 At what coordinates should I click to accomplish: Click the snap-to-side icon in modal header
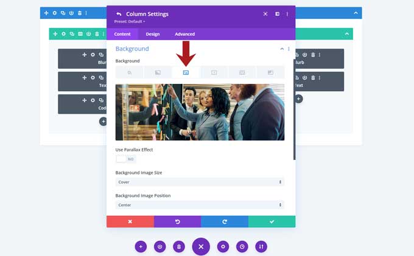[277, 14]
